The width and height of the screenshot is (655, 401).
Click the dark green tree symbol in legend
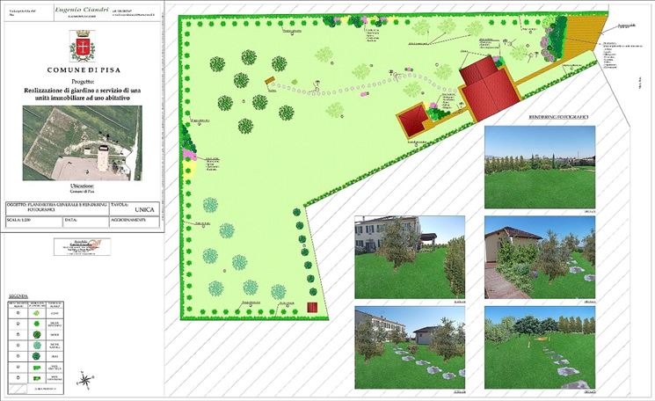pos(38,334)
